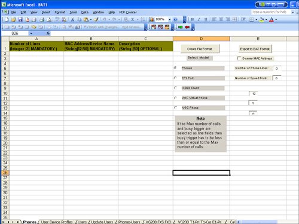Click the Underline formatting icon
Viewport: 299px width, 224px height.
click(206, 19)
